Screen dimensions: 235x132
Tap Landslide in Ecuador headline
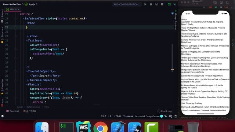click(x=202, y=76)
